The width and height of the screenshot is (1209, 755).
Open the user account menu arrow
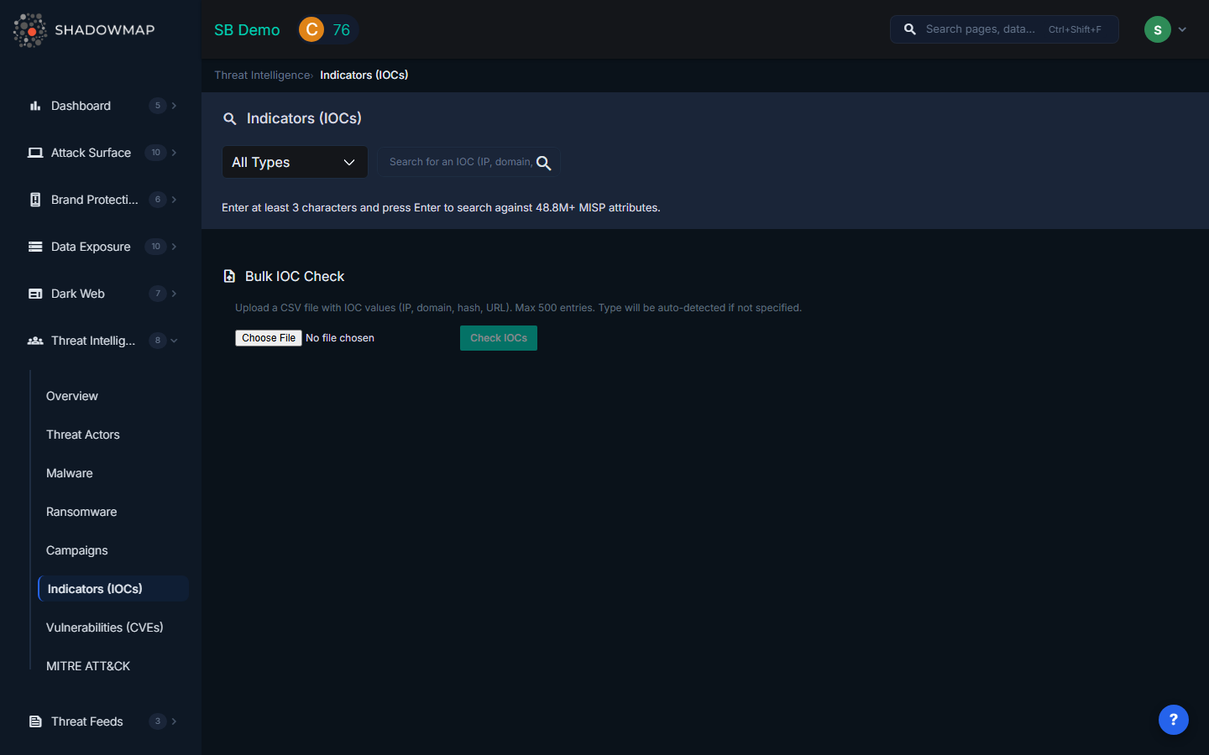pos(1182,30)
